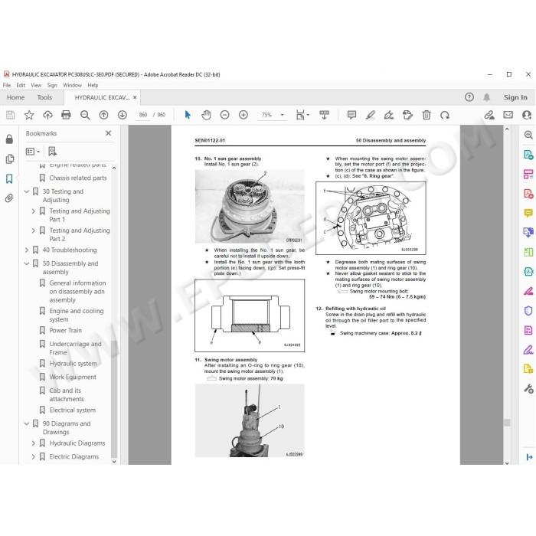The height and width of the screenshot is (536, 536).
Task: Click the stamp tool icon
Action: (x=407, y=115)
